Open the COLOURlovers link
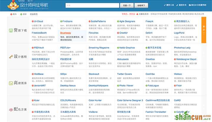The height and width of the screenshot is (122, 212). [x=68, y=101]
